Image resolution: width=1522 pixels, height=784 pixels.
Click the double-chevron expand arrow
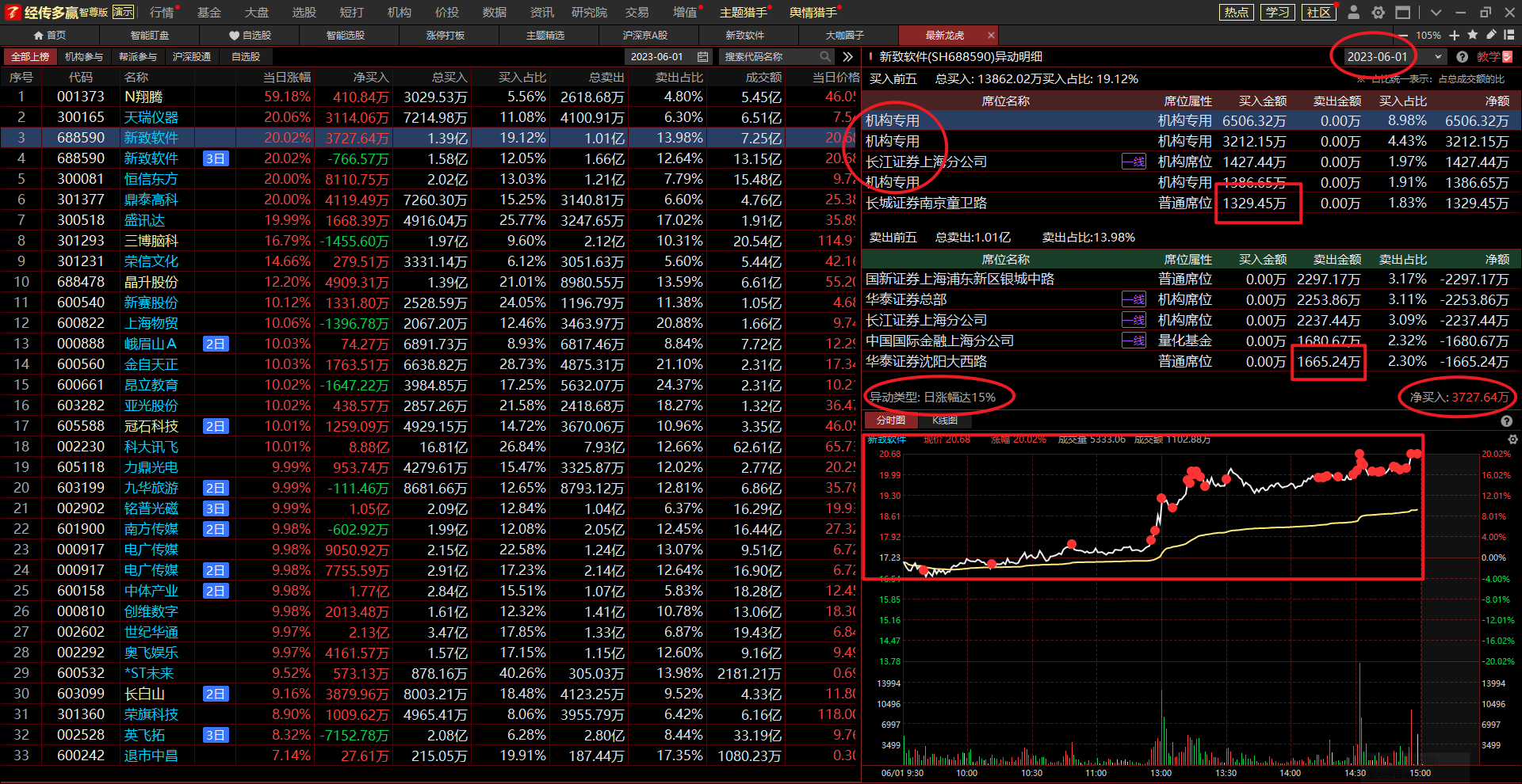(847, 57)
